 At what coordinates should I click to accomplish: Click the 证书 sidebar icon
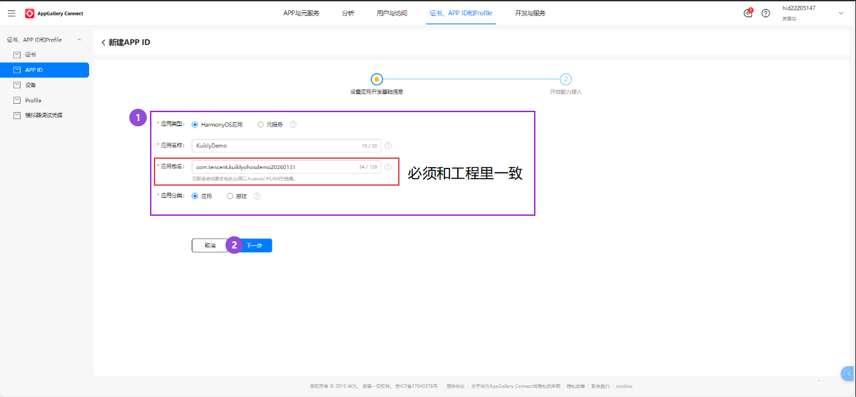click(17, 54)
